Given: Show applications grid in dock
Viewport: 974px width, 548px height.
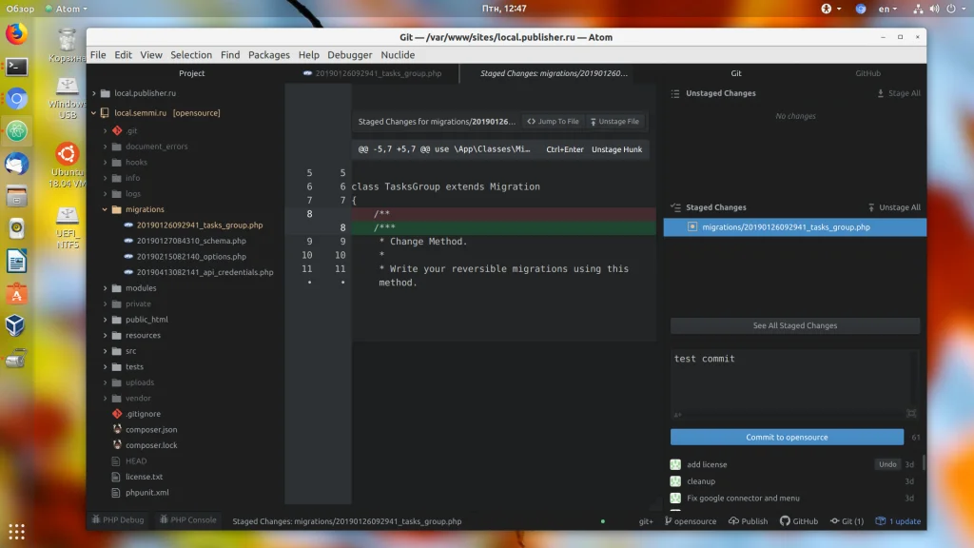Looking at the screenshot, I should pyautogui.click(x=17, y=531).
